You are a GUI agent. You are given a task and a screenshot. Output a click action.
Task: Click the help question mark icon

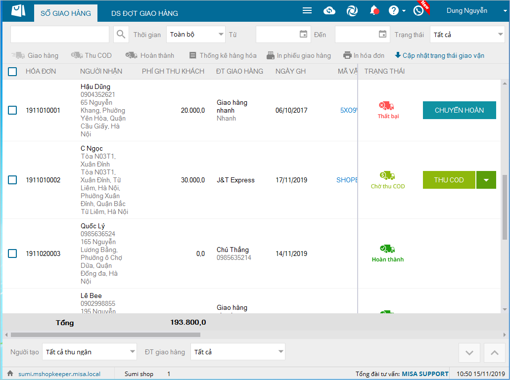(x=394, y=11)
